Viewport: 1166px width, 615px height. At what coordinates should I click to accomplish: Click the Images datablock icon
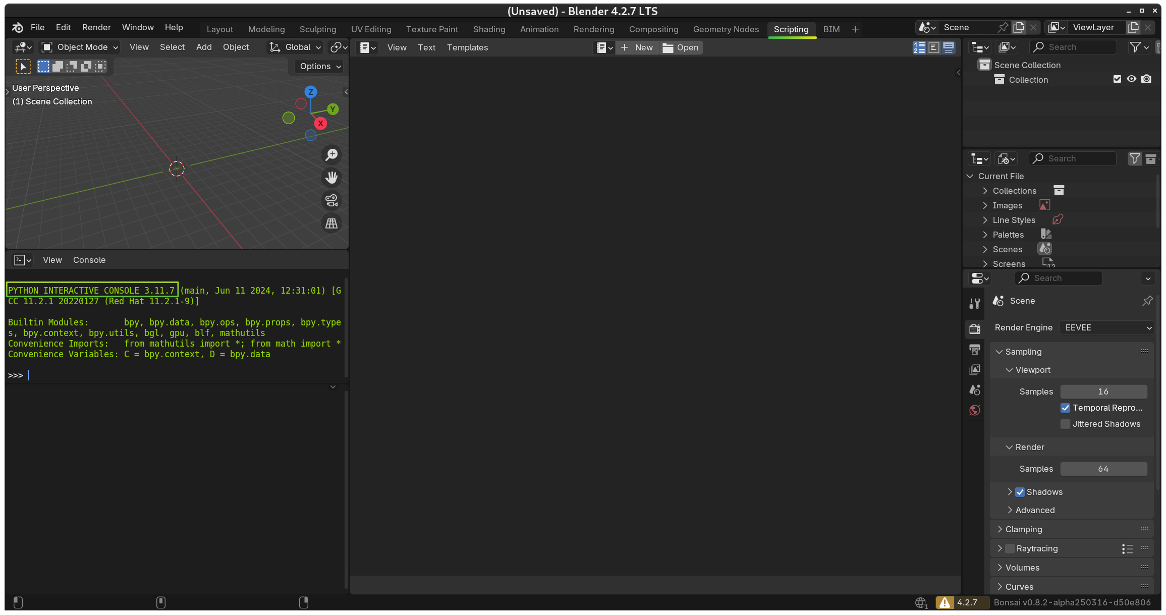coord(1044,205)
